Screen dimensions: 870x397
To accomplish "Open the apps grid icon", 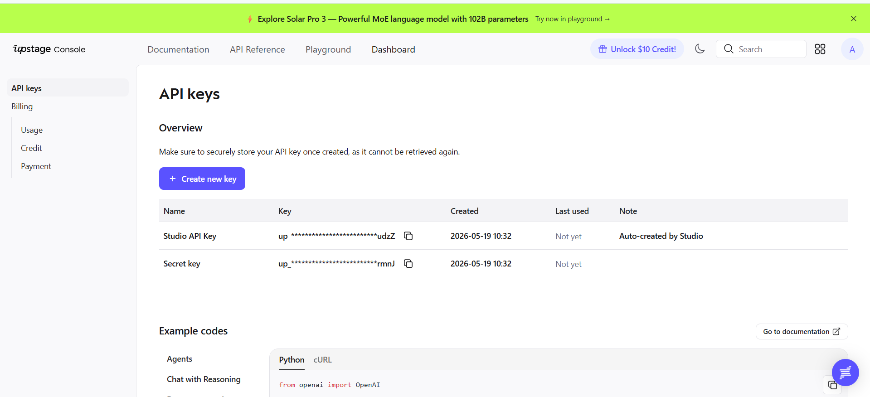I will point(820,49).
